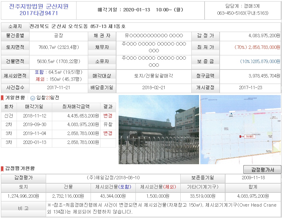Select 제시외건물 value 43,344,000원

tap(113, 196)
